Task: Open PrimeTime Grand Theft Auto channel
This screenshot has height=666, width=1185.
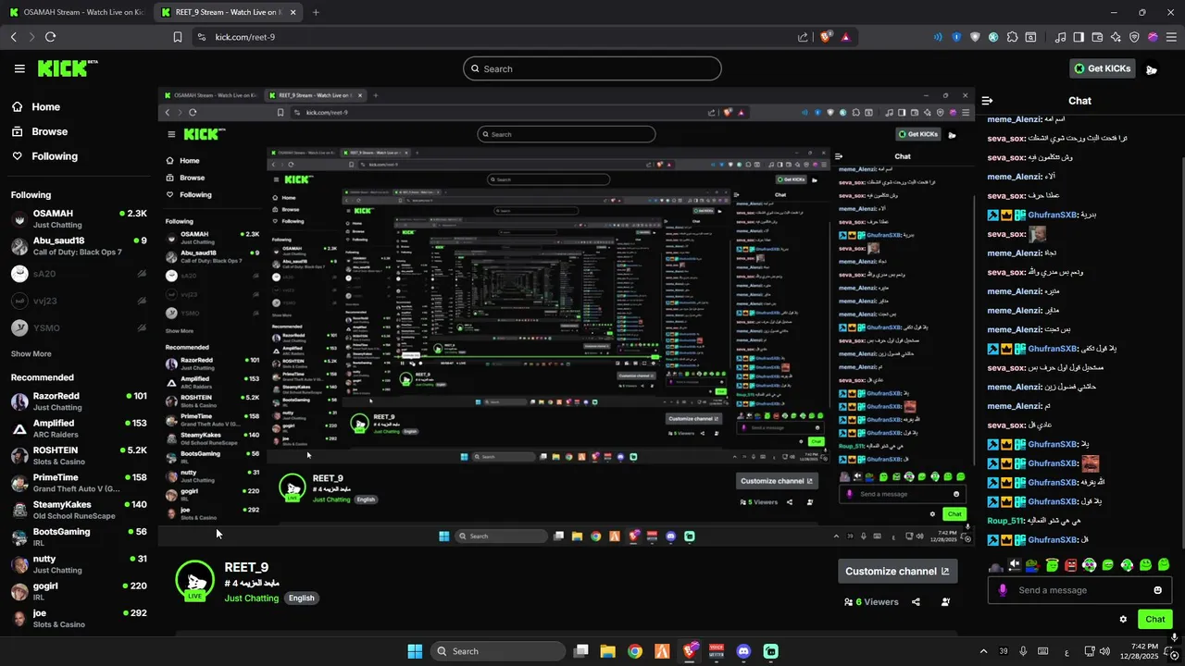Action: pos(79,483)
